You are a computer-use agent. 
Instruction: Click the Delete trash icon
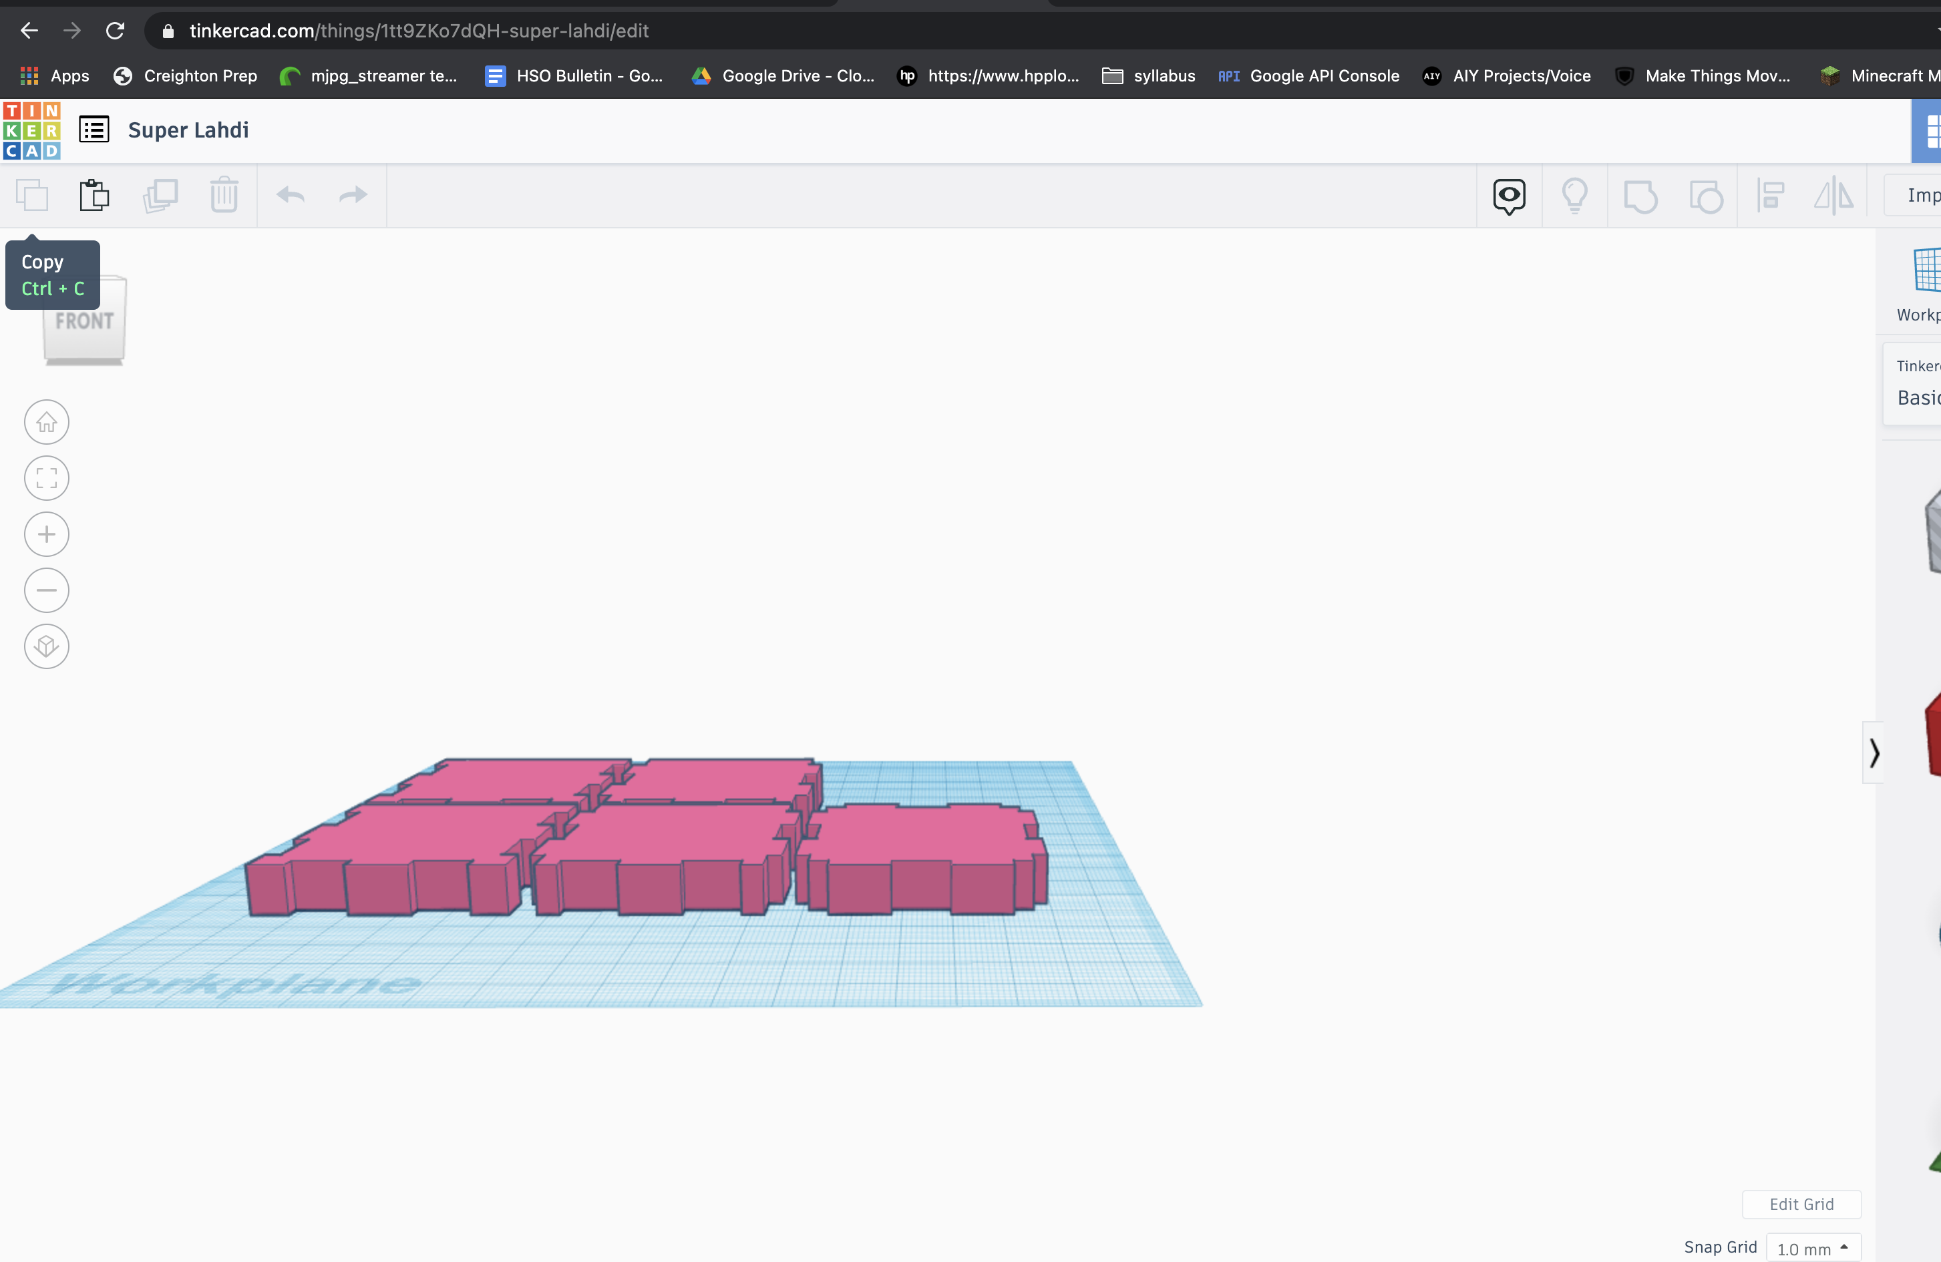tap(224, 196)
